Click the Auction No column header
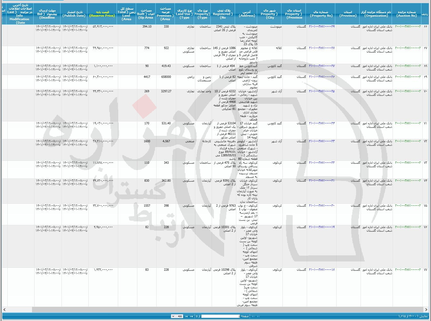The width and height of the screenshot is (431, 321). click(x=407, y=14)
